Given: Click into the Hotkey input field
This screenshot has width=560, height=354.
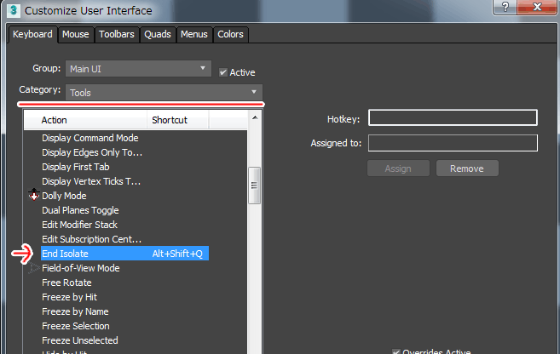Looking at the screenshot, I should click(x=453, y=118).
